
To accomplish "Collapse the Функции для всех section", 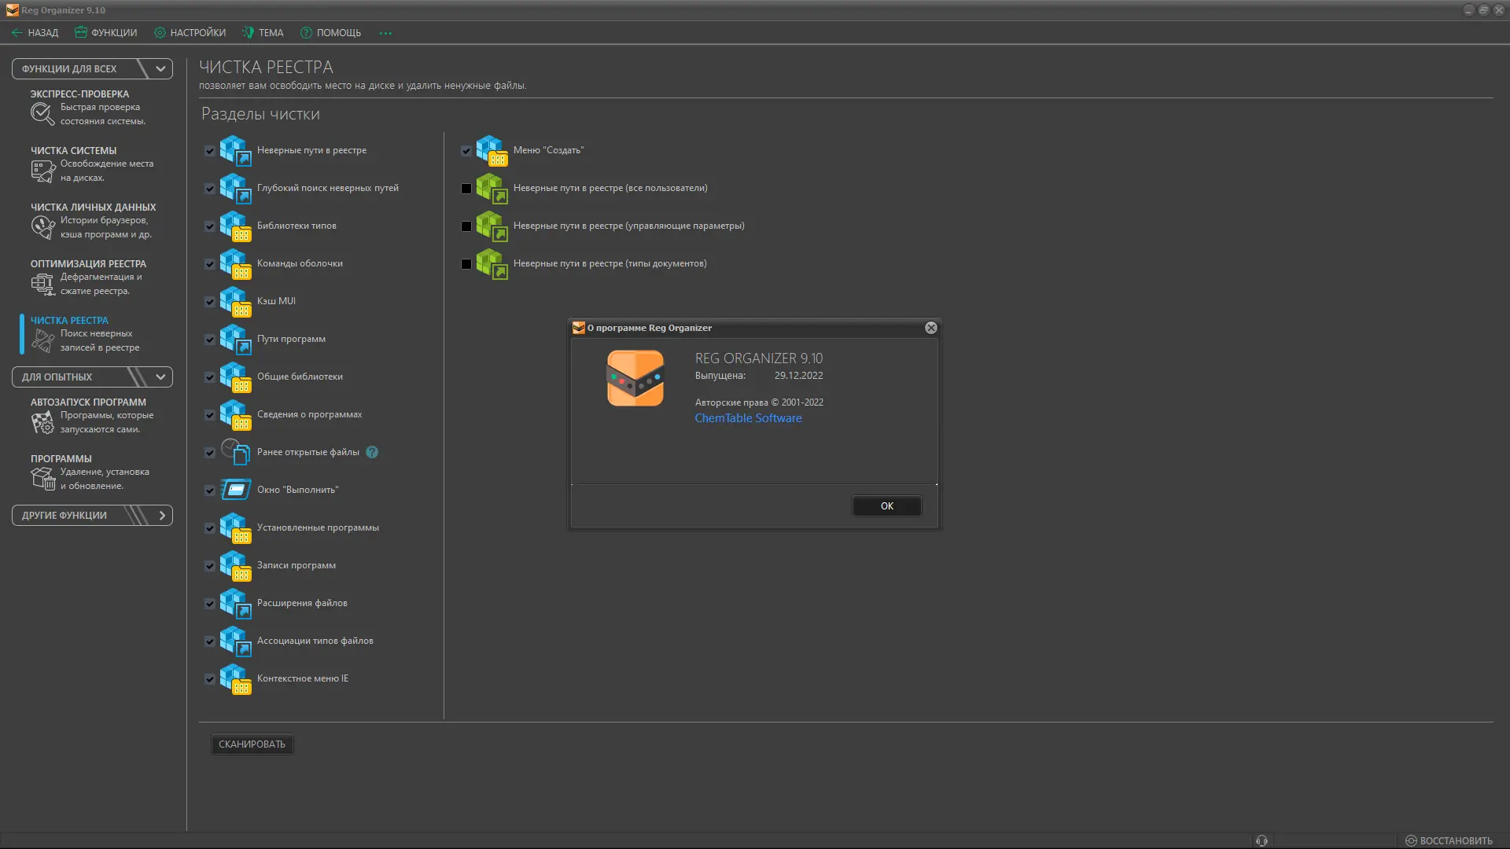I will (x=160, y=68).
